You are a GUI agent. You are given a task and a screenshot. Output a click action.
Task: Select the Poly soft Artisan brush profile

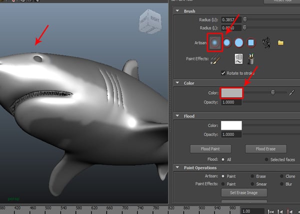pyautogui.click(x=227, y=42)
